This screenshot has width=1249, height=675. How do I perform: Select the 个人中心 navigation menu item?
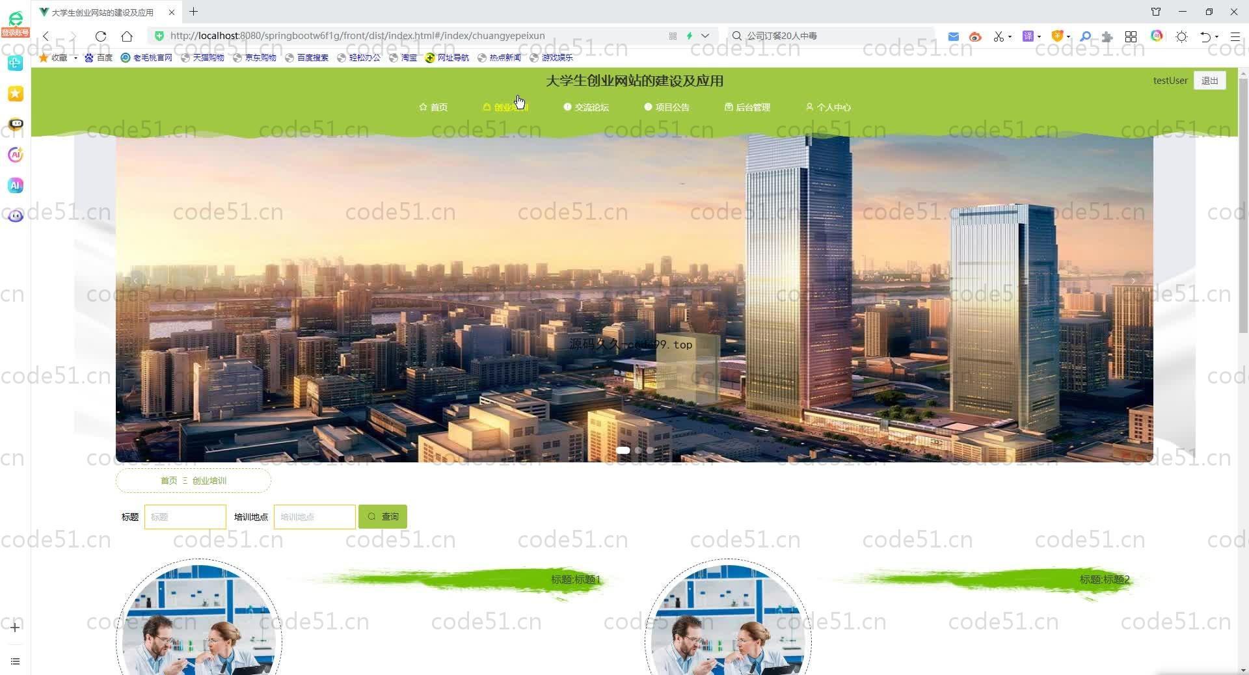pos(828,107)
